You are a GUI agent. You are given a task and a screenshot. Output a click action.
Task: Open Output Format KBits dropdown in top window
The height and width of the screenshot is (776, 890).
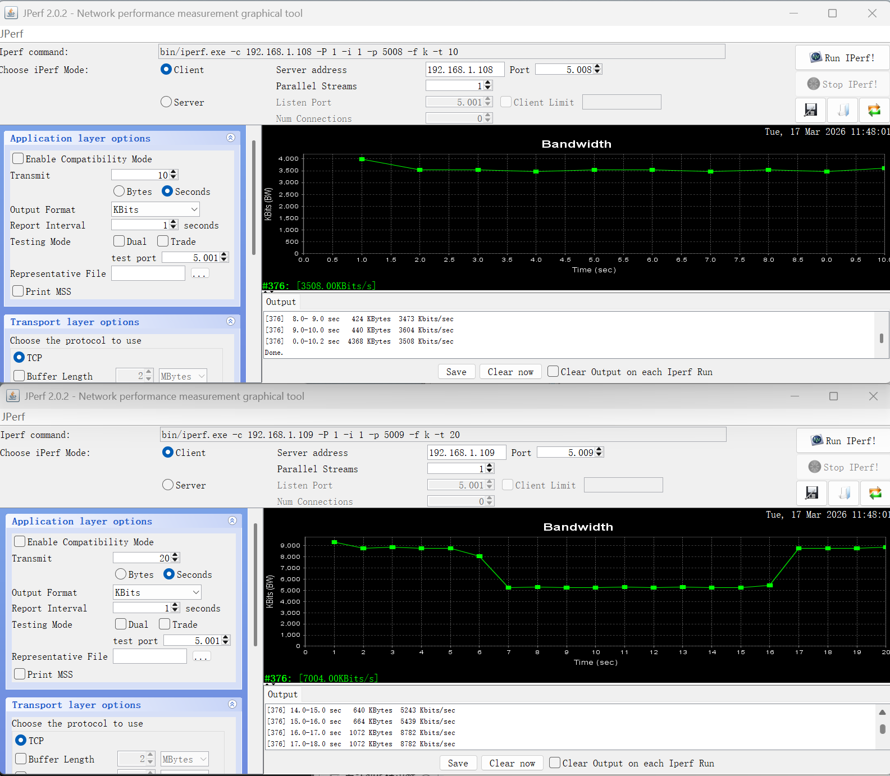pos(156,209)
